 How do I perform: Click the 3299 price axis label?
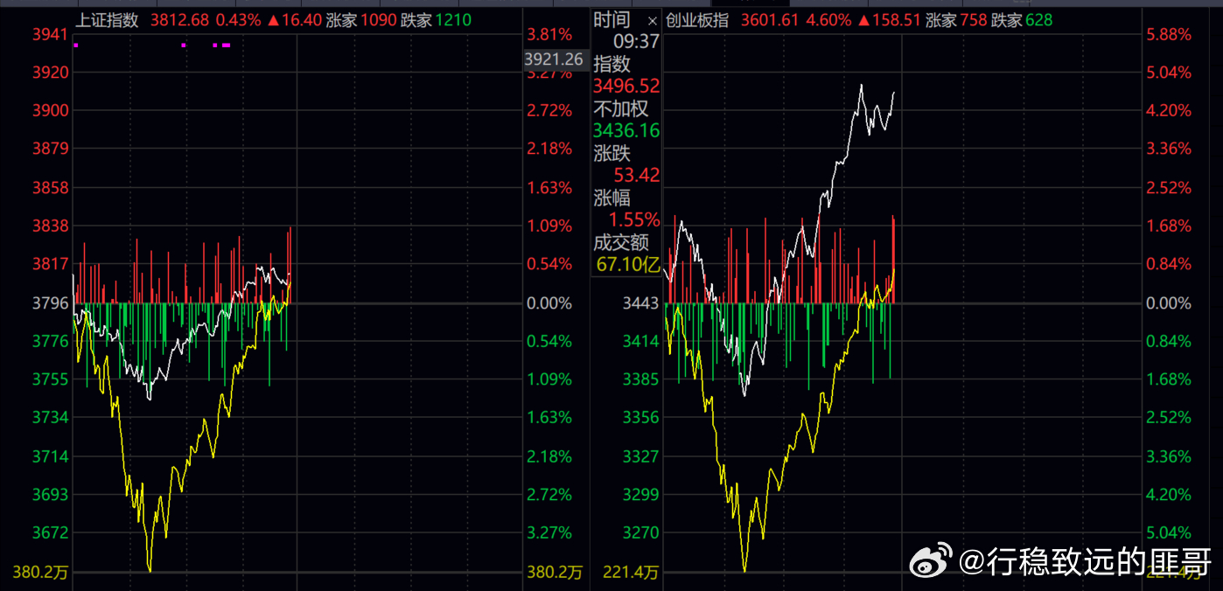(x=641, y=494)
